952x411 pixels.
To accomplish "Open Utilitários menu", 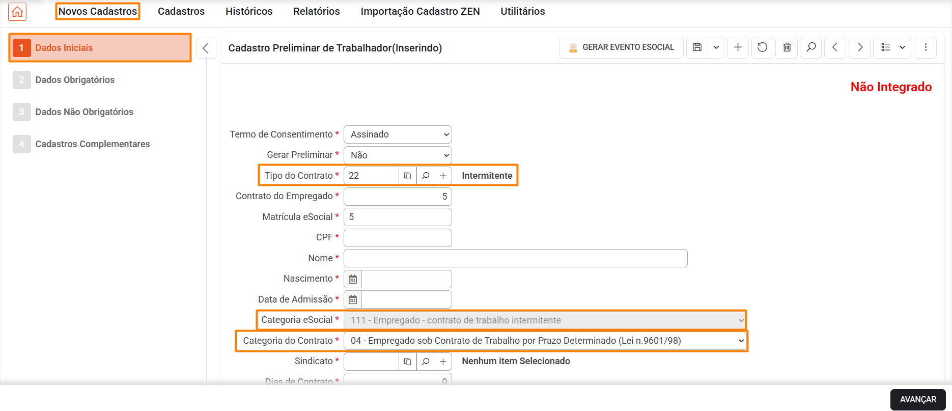I will click(x=523, y=11).
